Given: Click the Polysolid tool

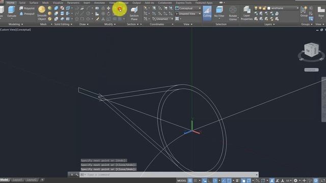Looking at the screenshot, I should (27, 8).
